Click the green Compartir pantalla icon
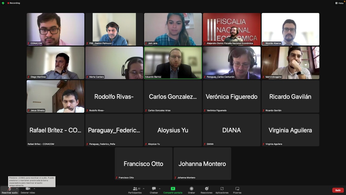Viewport: 346px width, 195px height. tap(173, 188)
